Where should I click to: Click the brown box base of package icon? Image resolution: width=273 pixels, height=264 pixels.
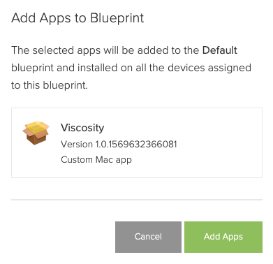click(x=36, y=139)
